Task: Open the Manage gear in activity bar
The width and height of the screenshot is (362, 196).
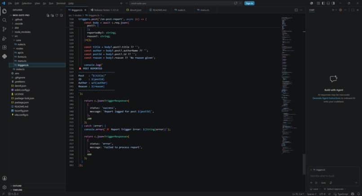Action: tap(4, 187)
